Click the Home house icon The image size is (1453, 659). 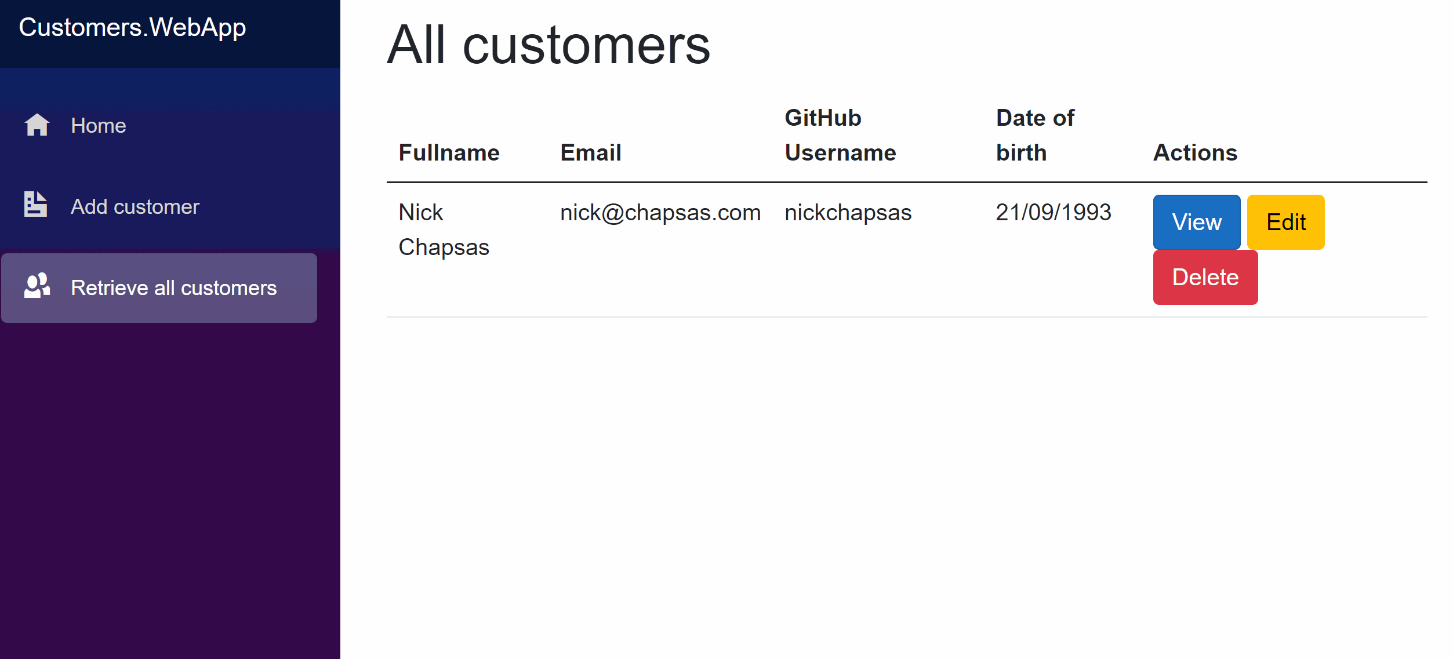(x=37, y=125)
